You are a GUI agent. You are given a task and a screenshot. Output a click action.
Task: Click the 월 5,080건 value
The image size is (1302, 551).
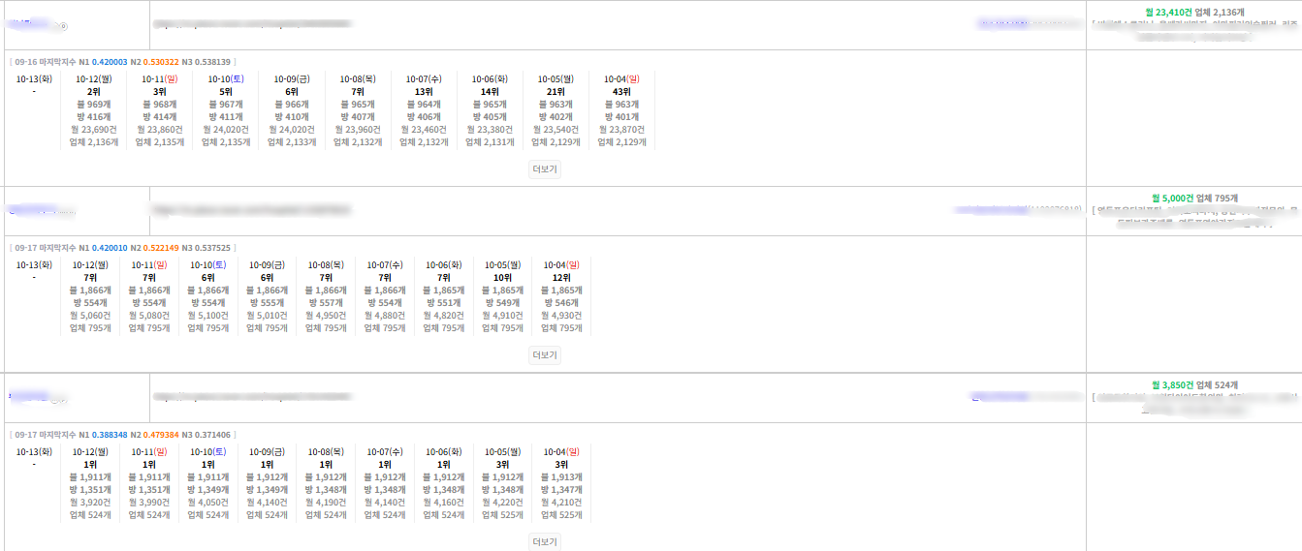[149, 316]
